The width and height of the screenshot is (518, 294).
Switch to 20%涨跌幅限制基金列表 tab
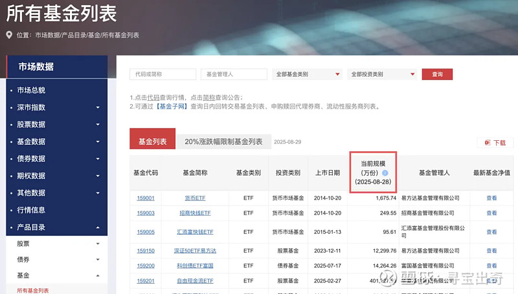223,142
